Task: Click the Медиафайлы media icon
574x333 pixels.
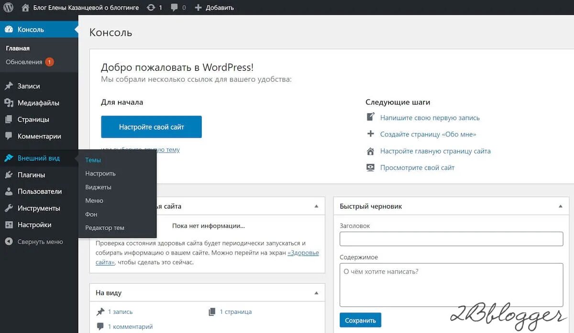Action: 9,103
